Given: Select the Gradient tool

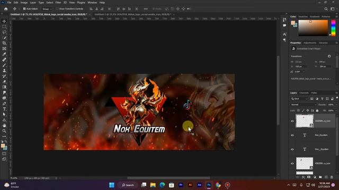Looking at the screenshot, I should [4, 87].
